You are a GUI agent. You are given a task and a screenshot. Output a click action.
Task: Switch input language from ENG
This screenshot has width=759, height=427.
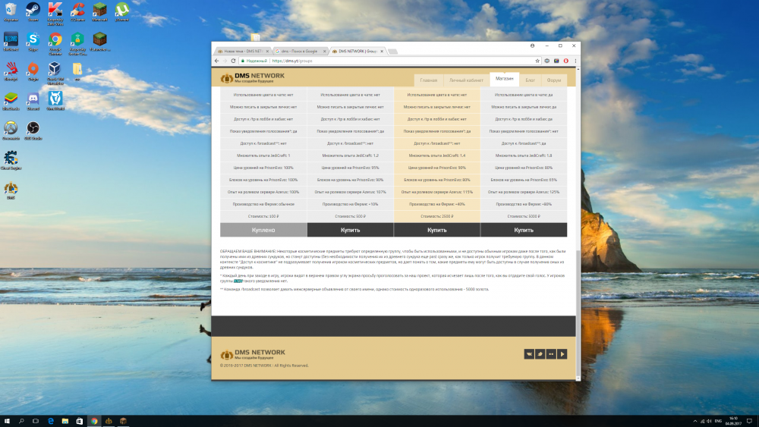[717, 420]
